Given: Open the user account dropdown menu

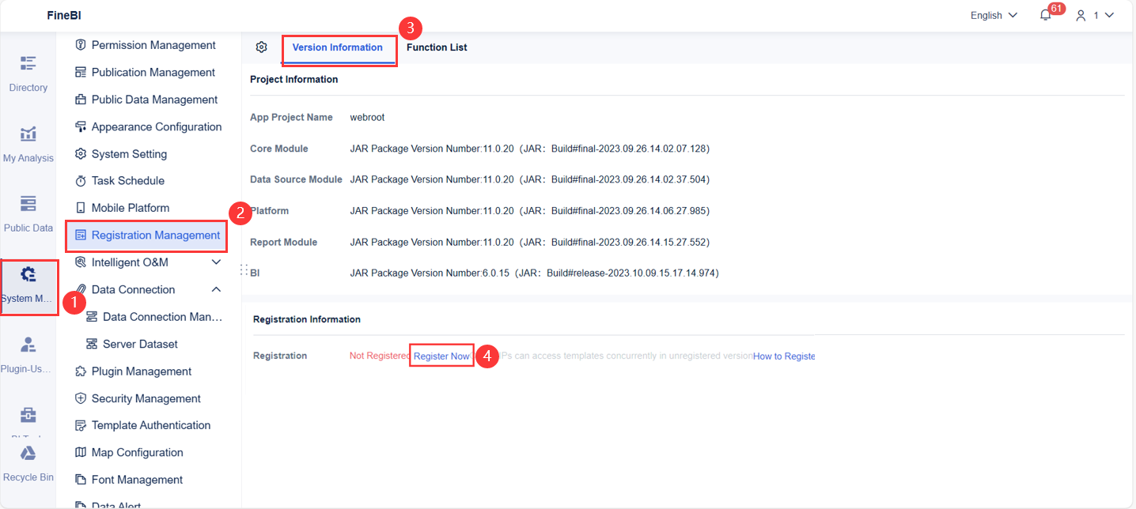Looking at the screenshot, I should pos(1093,15).
